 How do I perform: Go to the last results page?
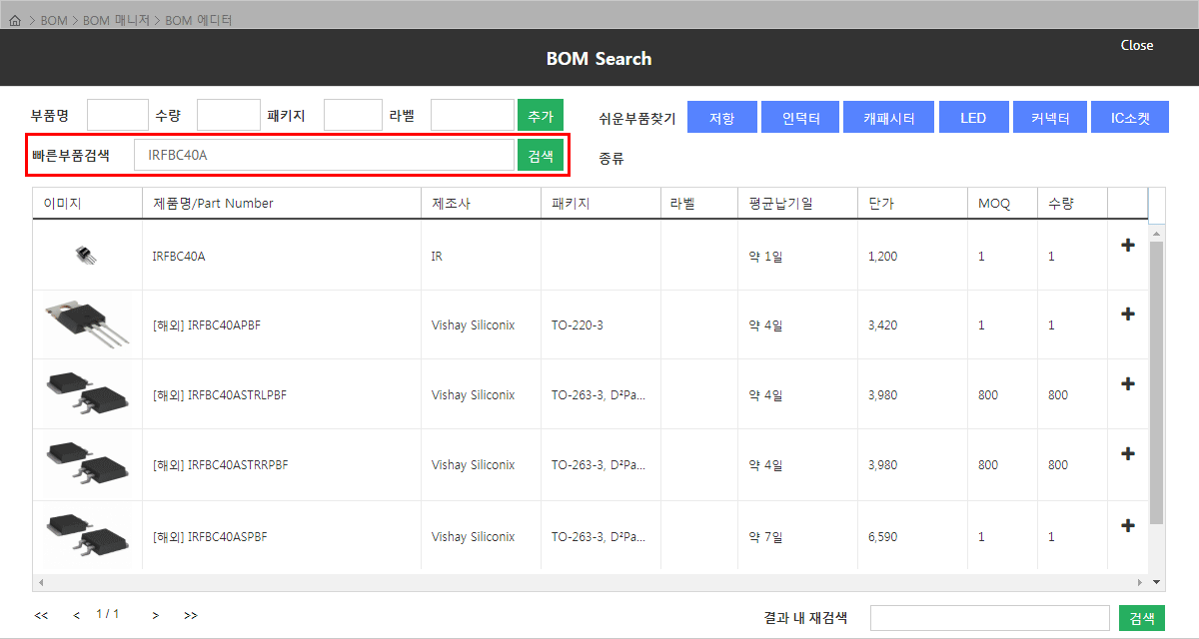click(191, 616)
